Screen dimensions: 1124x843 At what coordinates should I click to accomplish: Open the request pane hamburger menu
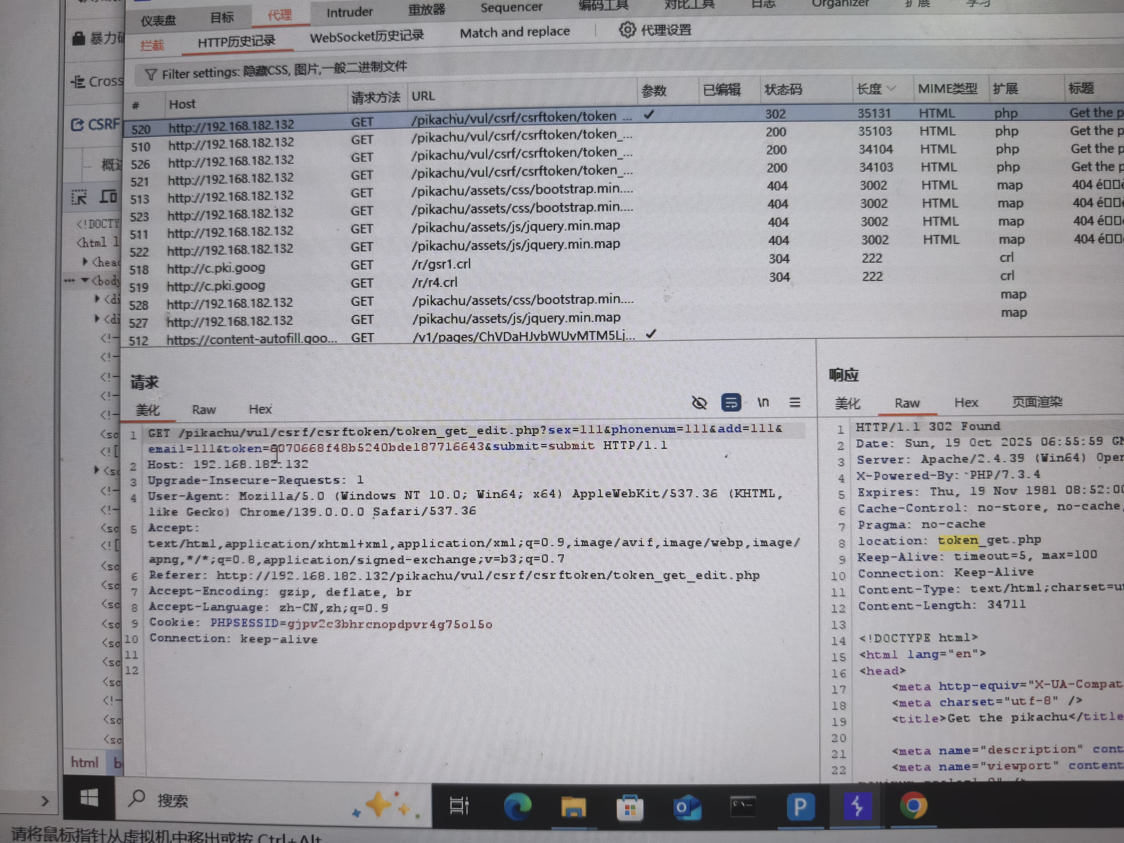click(x=795, y=403)
